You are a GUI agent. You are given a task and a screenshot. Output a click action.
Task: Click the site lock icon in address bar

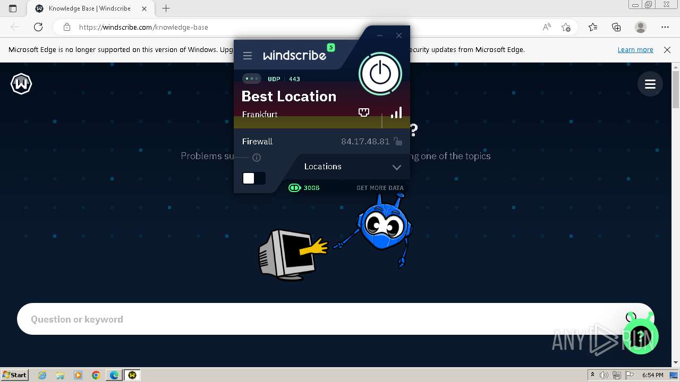tap(66, 27)
